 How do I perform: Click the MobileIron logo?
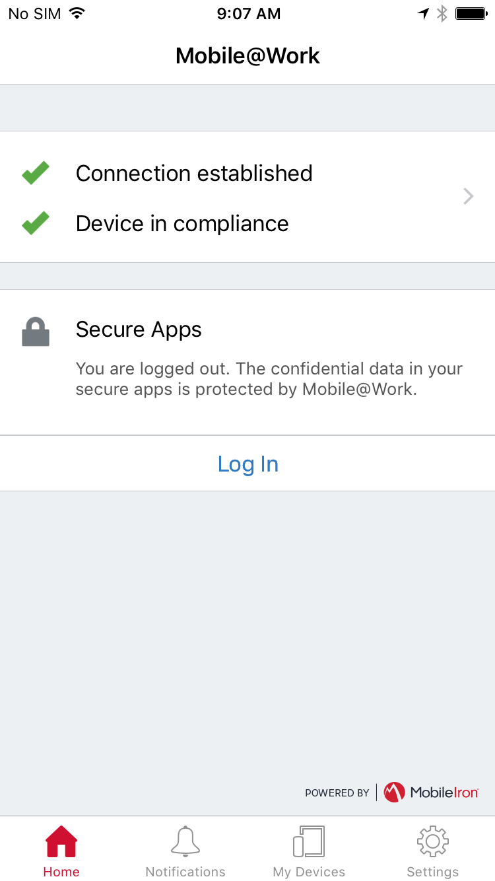click(x=431, y=792)
